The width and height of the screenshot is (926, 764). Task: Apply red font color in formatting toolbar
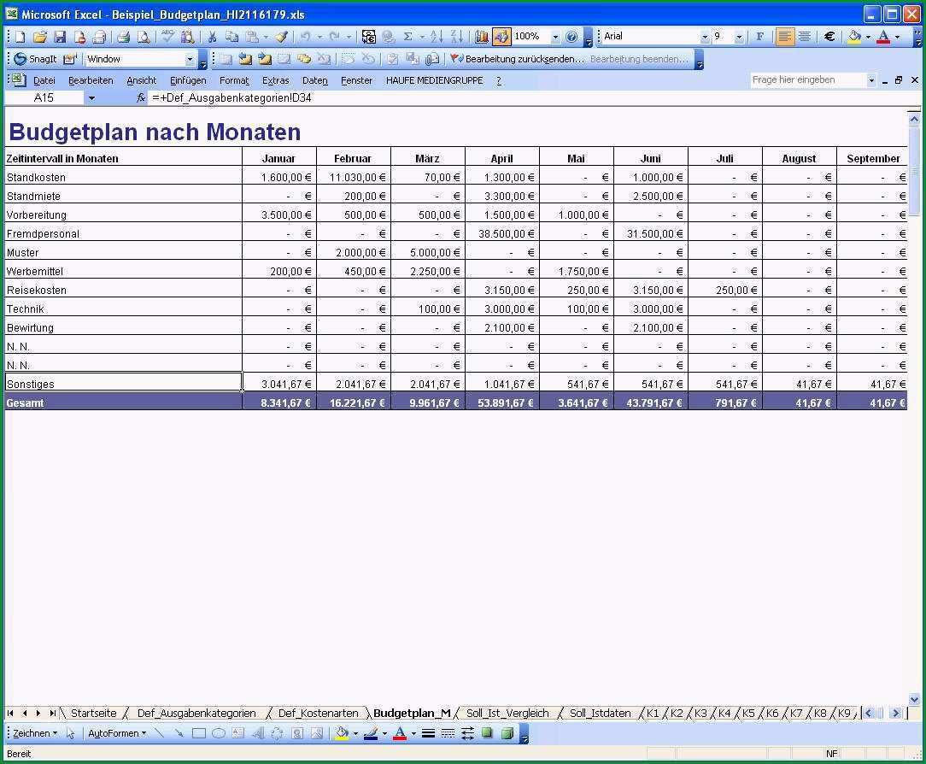pos(883,37)
